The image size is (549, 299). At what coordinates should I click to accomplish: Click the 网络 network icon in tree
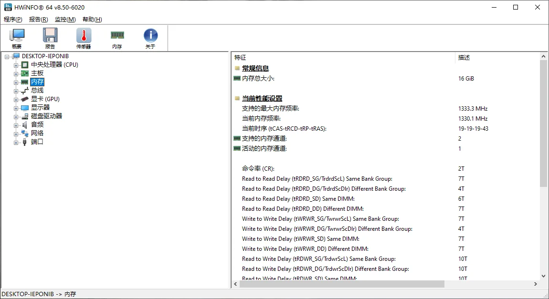pyautogui.click(x=24, y=133)
